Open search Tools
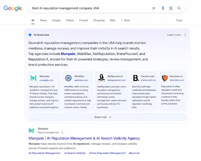Viewport: 201px width, 161px height. click(179, 20)
